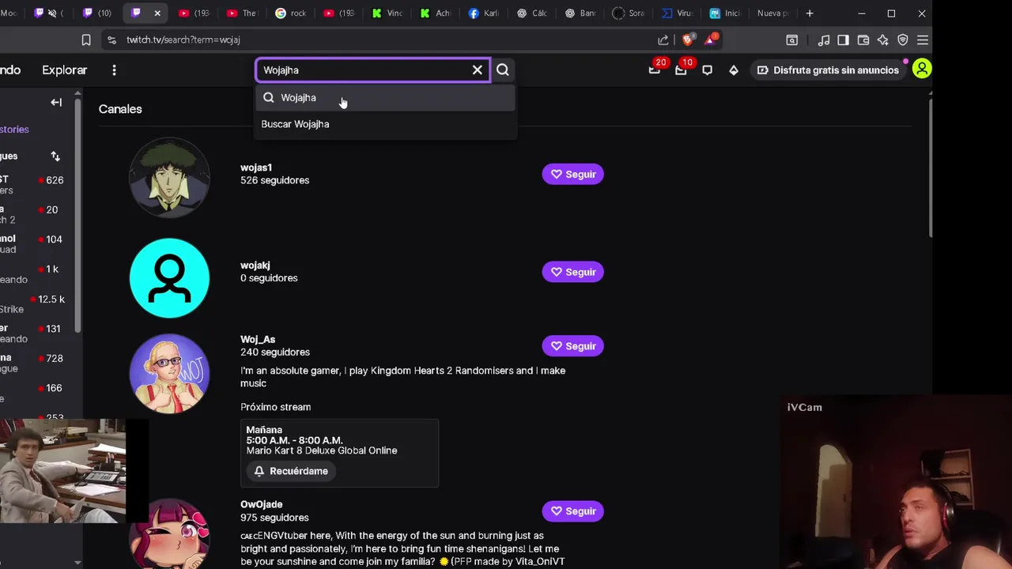Open the three-dot more menu
This screenshot has width=1012, height=569.
114,70
